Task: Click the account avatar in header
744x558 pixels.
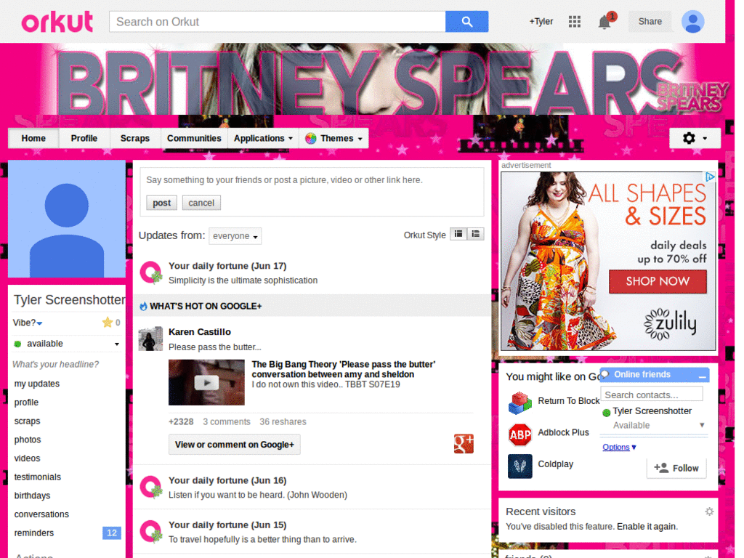Action: [692, 22]
